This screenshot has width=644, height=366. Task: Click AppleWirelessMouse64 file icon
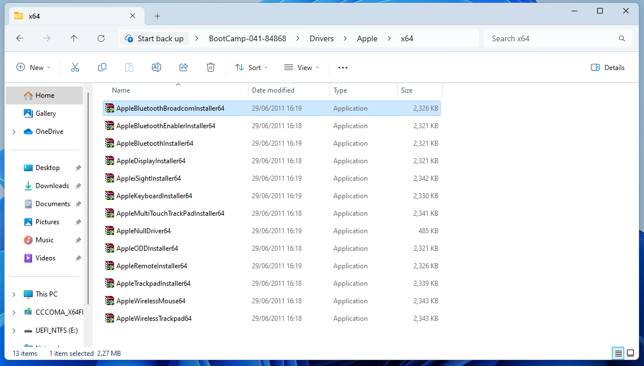coord(109,300)
